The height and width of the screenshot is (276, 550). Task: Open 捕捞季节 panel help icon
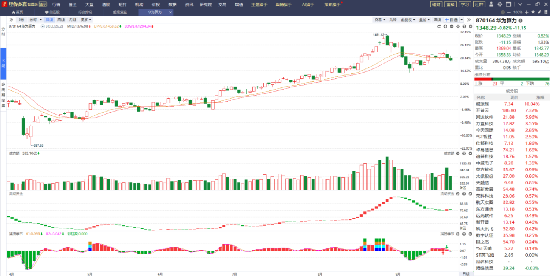(464, 234)
